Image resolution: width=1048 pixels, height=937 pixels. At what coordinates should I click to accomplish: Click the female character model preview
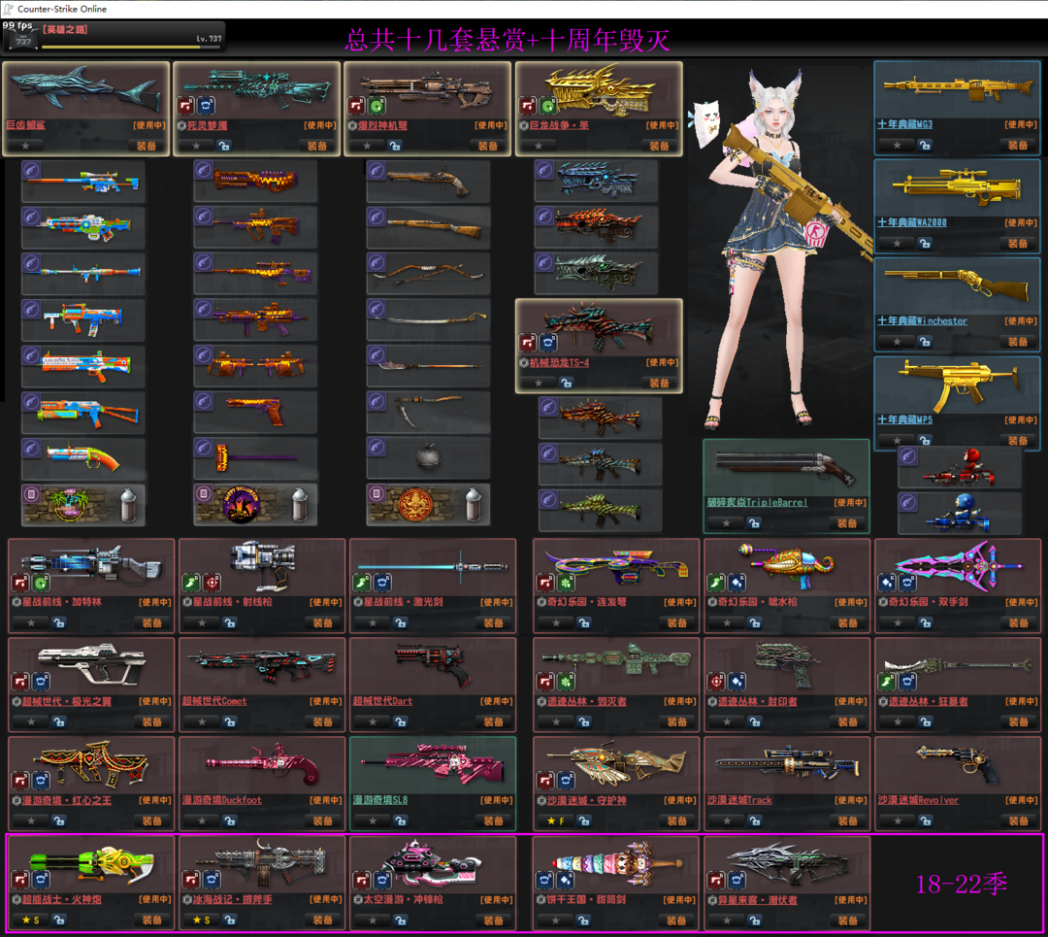click(x=778, y=248)
